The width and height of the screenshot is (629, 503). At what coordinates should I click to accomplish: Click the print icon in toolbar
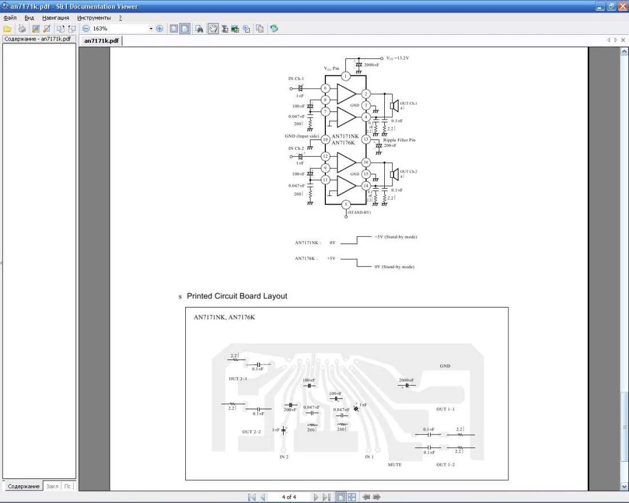point(22,29)
